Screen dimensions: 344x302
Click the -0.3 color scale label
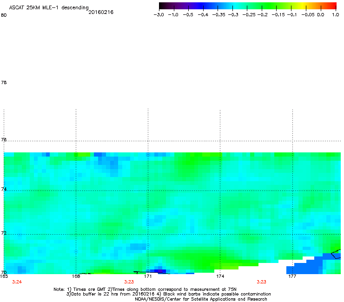click(233, 15)
